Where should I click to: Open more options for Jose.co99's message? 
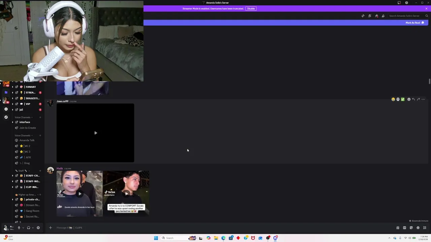[x=423, y=99]
